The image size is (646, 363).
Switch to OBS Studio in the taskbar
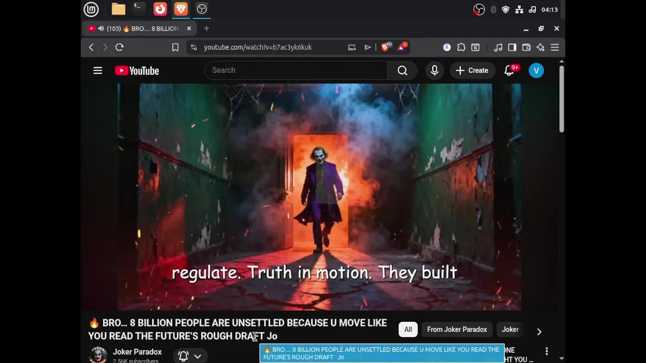(x=201, y=9)
